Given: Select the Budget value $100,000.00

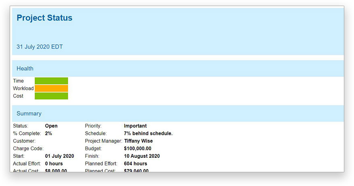Looking at the screenshot, I should pos(137,148).
